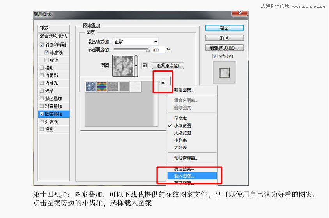Choose 小缩览图 view option
The height and width of the screenshot is (218, 329).
tap(192, 126)
